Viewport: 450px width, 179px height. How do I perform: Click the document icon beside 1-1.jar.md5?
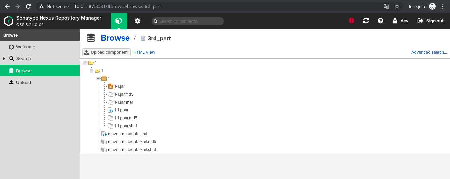click(x=111, y=94)
